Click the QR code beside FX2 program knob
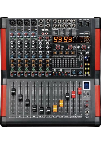This screenshot has width=101, height=144. coord(74,47)
